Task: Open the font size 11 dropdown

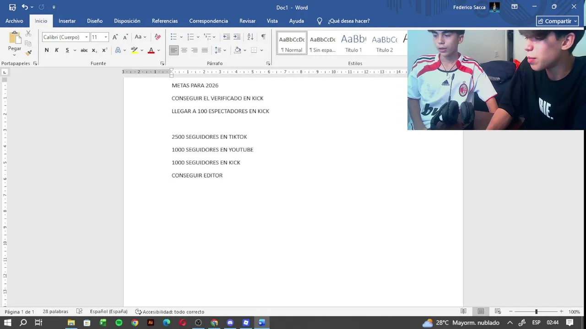Action: click(x=106, y=37)
